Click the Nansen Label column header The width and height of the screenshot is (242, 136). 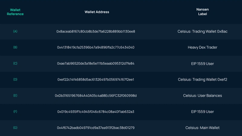[202, 12]
